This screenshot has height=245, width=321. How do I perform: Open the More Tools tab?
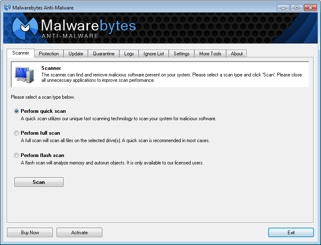(x=210, y=54)
